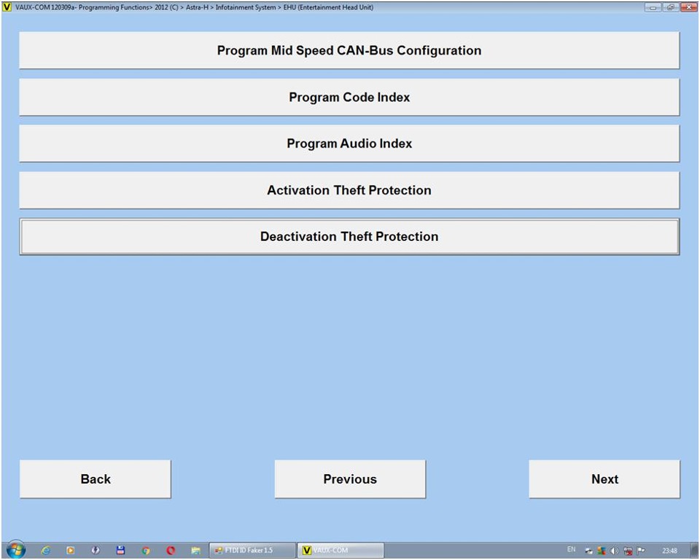
Task: Open the volume speaker tray icon
Action: (x=615, y=551)
